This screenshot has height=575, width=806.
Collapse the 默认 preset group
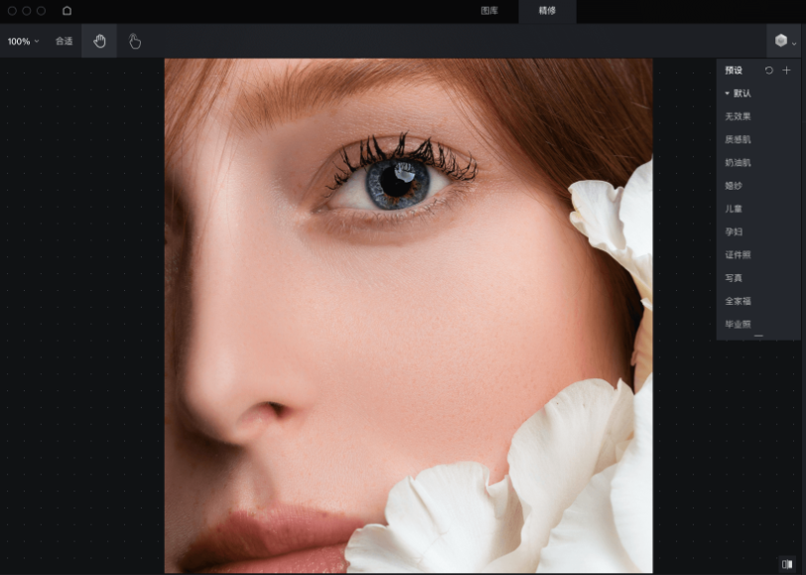[728, 93]
